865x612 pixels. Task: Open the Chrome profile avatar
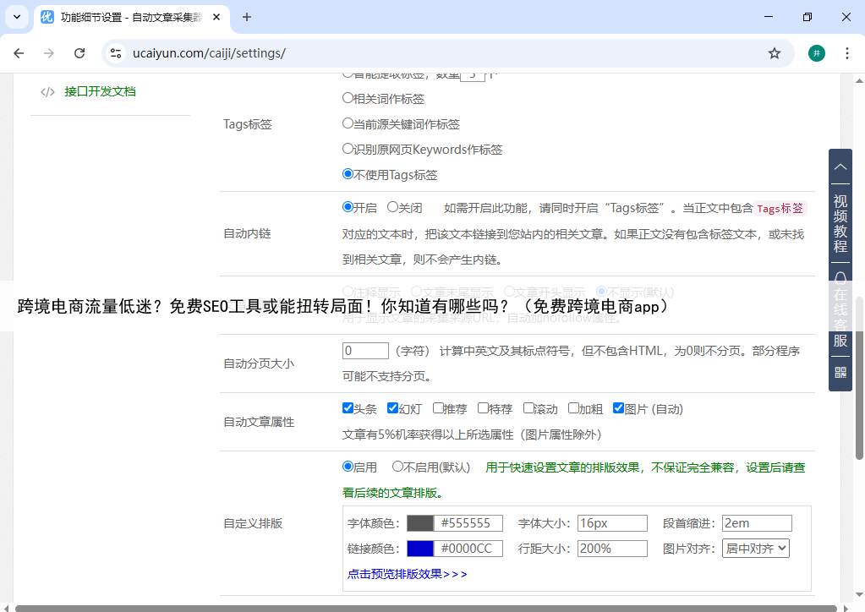click(816, 53)
